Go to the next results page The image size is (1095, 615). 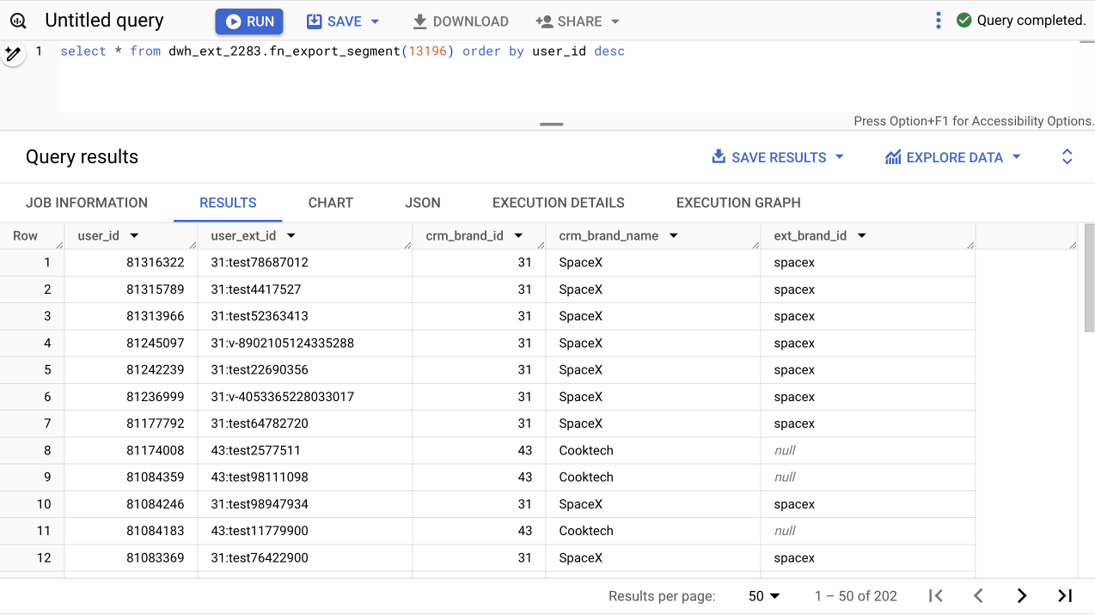coord(1021,596)
